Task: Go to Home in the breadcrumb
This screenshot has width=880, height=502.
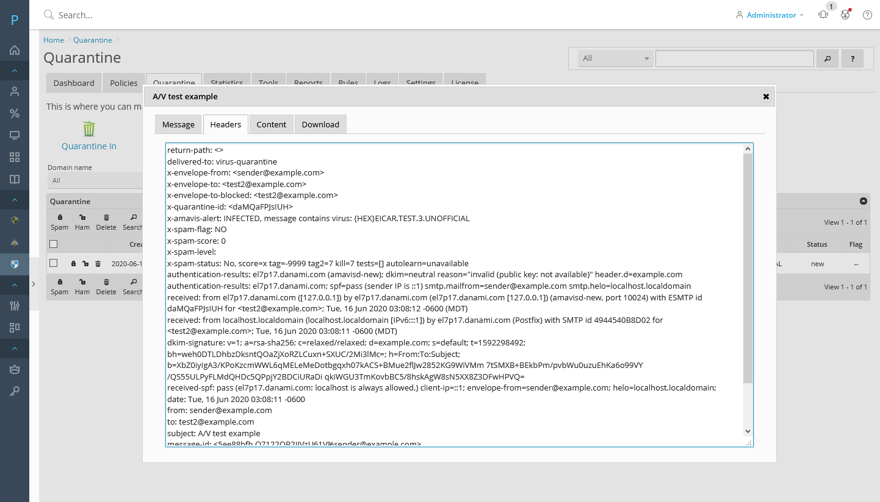Action: click(x=54, y=40)
